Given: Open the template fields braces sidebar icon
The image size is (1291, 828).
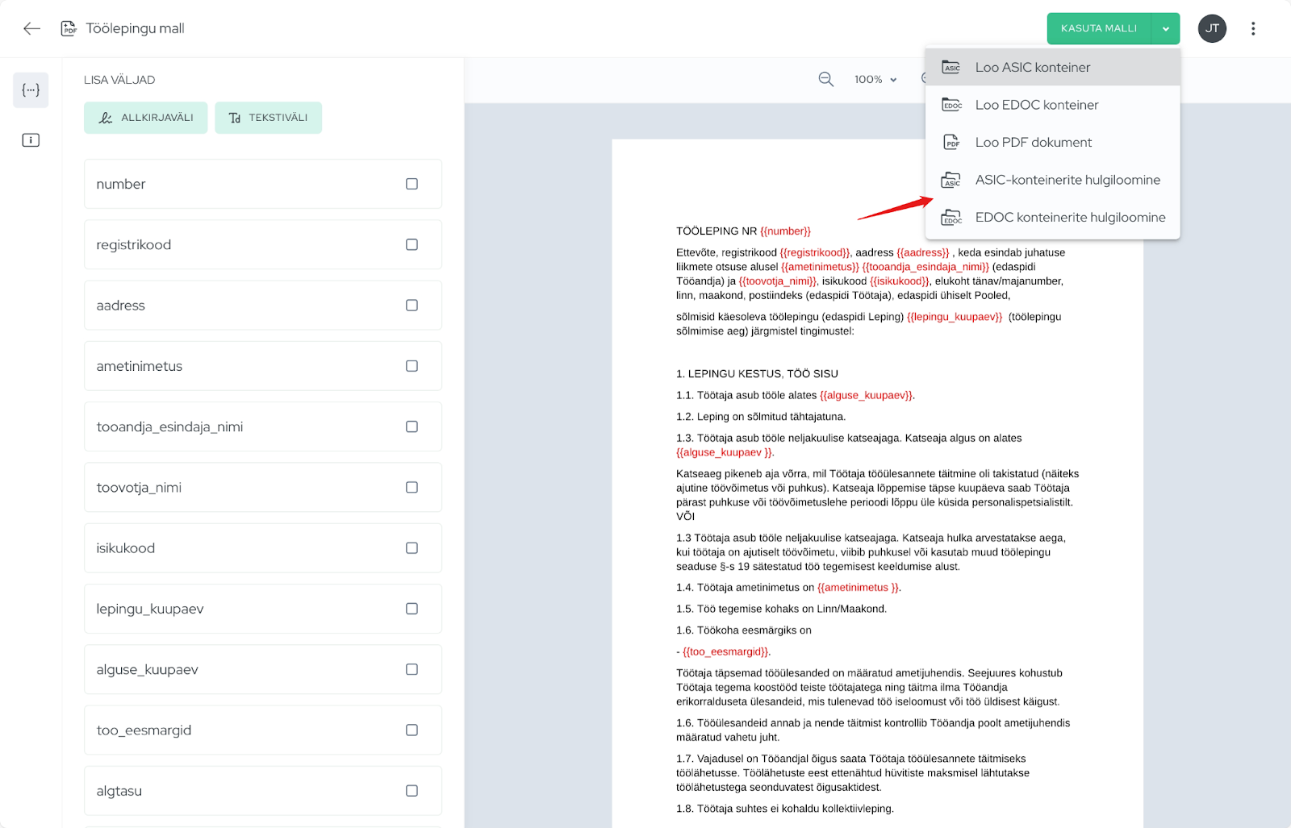Looking at the screenshot, I should [31, 90].
